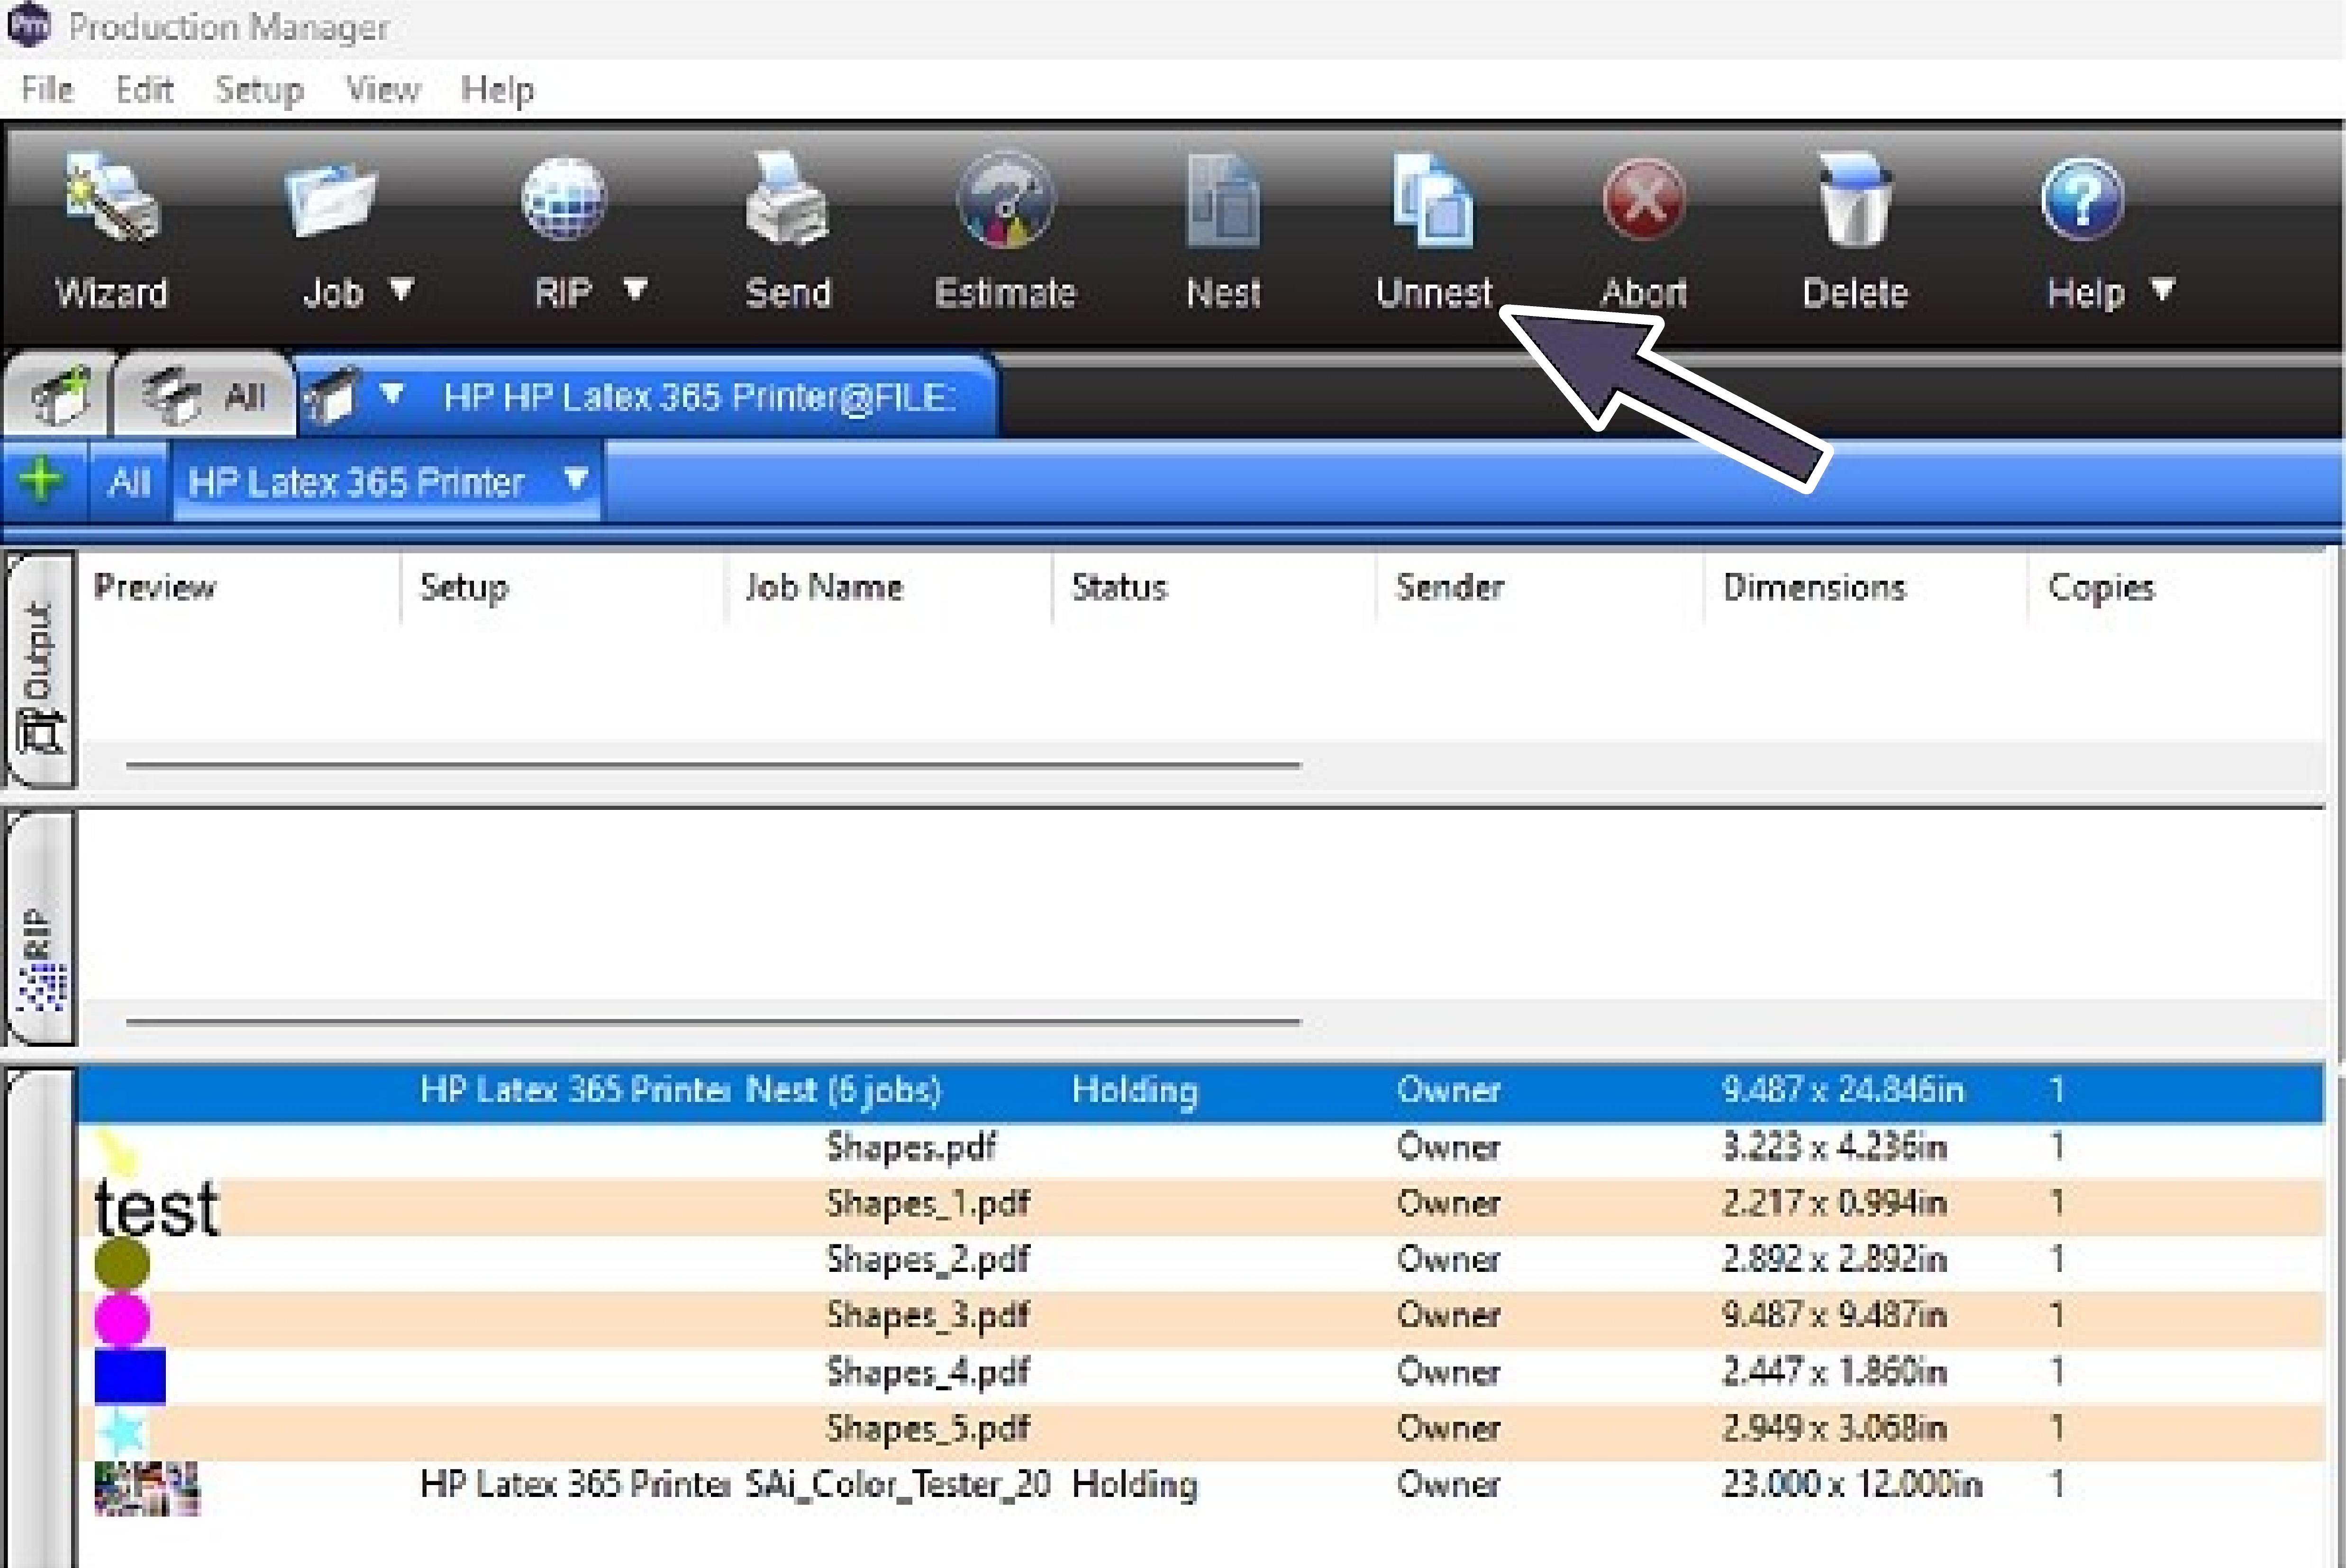Expand the printer tab dropdown arrow
This screenshot has height=1568, width=2346.
click(x=392, y=393)
